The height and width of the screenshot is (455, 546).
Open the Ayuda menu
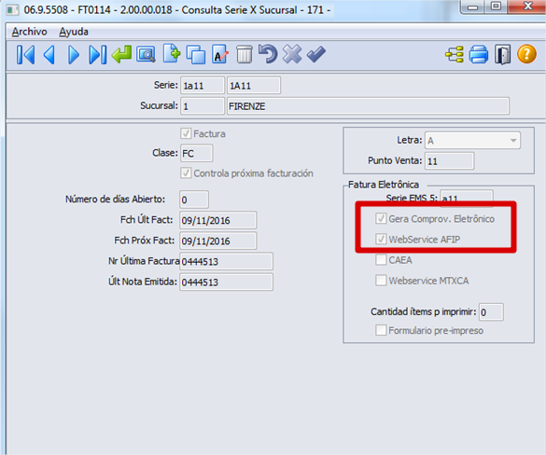[x=74, y=32]
